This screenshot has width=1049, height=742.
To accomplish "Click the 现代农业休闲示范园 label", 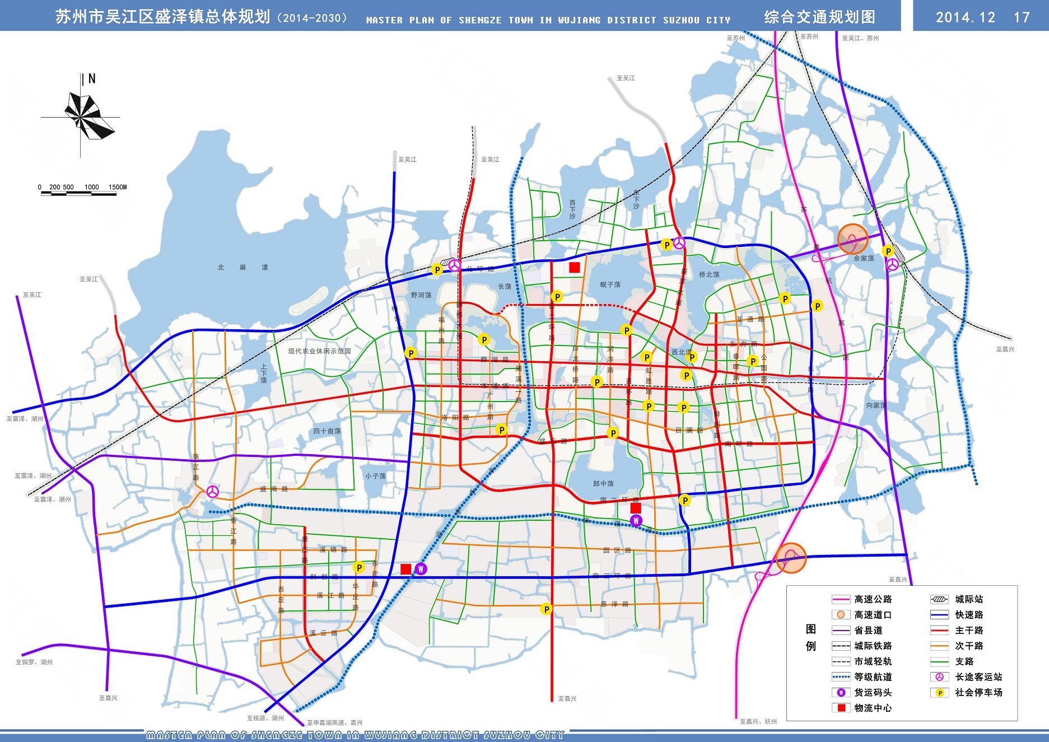I will (x=319, y=351).
